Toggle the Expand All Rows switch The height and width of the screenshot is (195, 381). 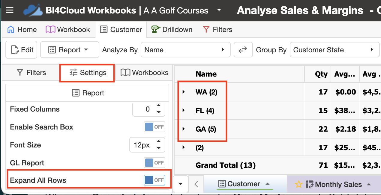coord(154,180)
